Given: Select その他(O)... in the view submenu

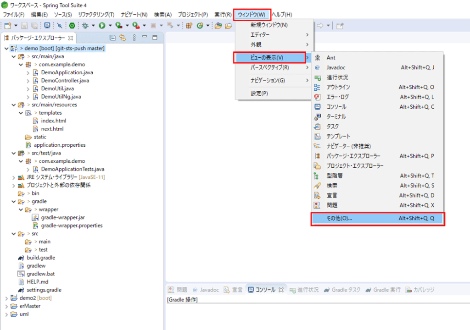Looking at the screenshot, I should pos(377,219).
